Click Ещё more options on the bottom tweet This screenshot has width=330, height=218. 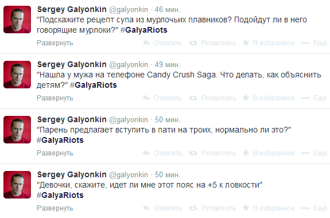tap(320, 208)
